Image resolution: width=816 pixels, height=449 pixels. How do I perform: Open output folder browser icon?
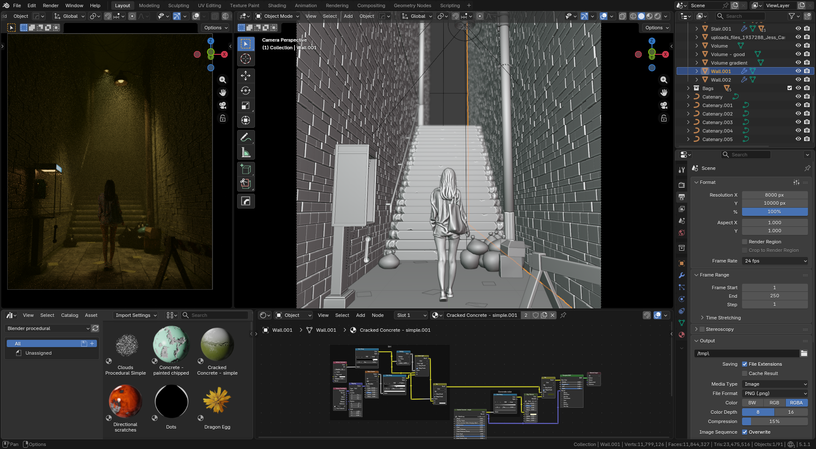(x=804, y=353)
